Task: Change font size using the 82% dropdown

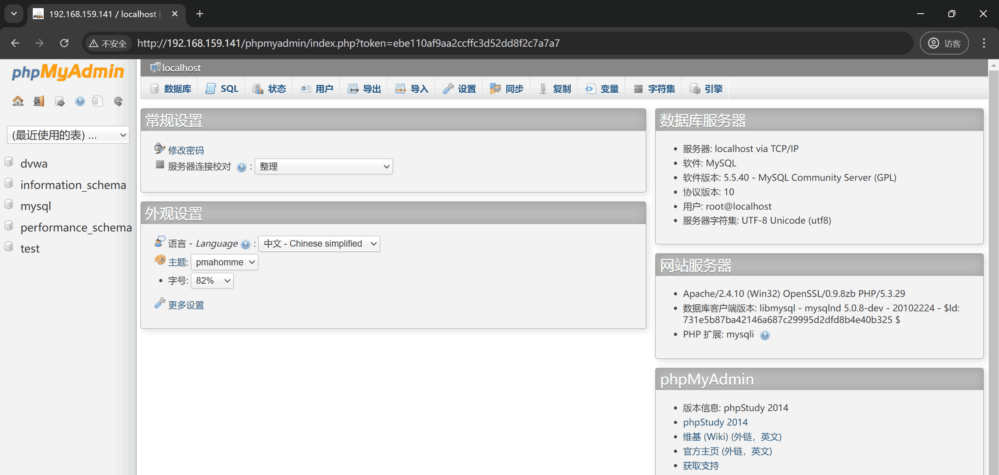Action: pyautogui.click(x=212, y=280)
